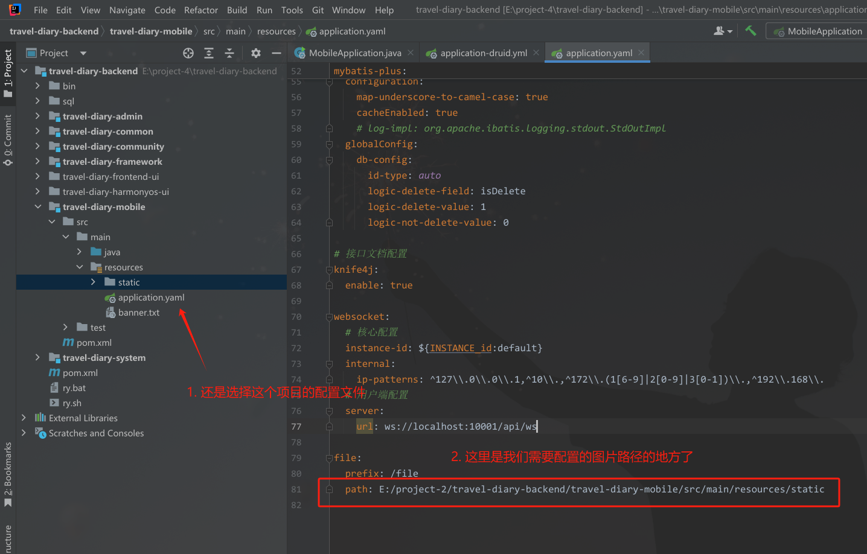Screen dimensions: 867x554
Task: Fold the internal block at line 73
Action: click(329, 364)
